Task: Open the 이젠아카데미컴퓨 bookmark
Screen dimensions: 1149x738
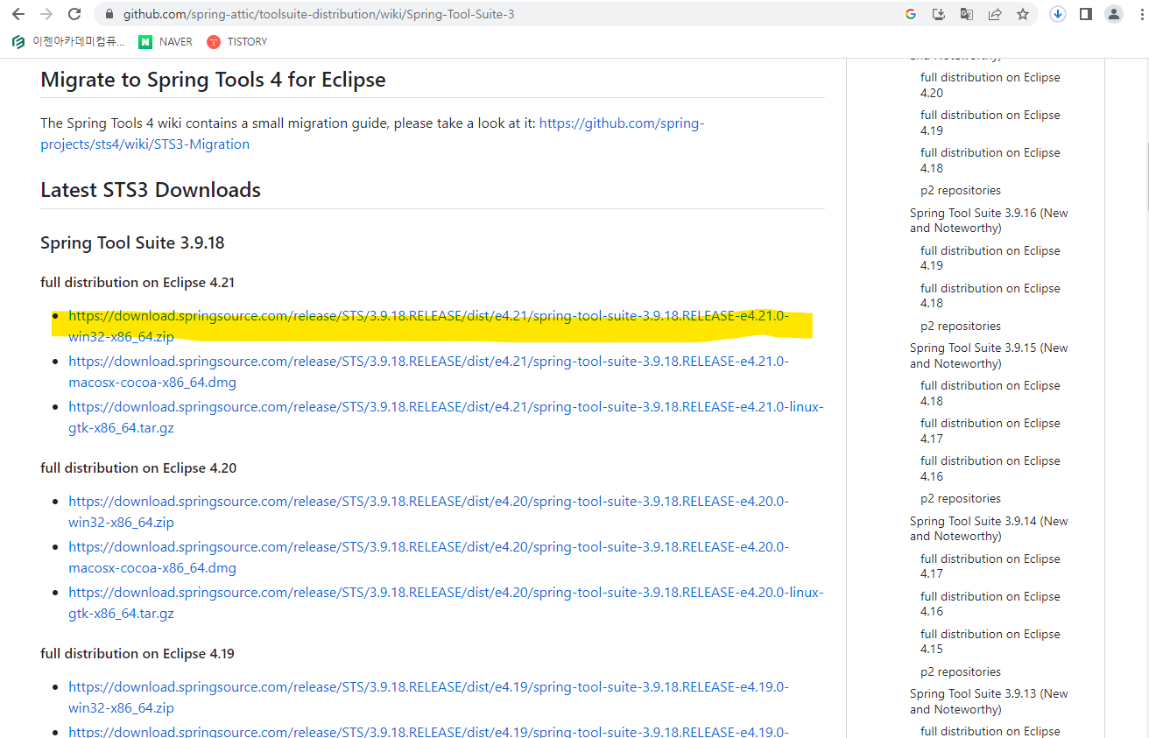Action: (x=68, y=41)
